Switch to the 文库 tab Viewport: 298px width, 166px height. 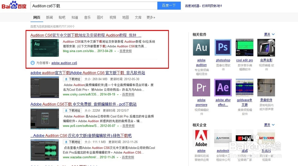point(138,18)
